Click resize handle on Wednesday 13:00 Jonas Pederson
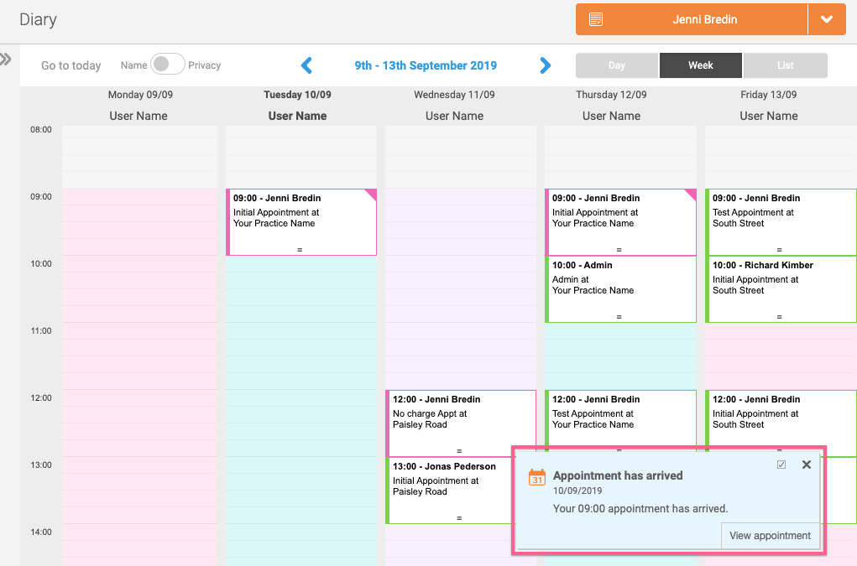 tap(459, 518)
